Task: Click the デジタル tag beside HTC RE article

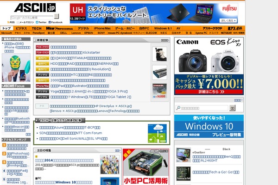Action: 42,75
